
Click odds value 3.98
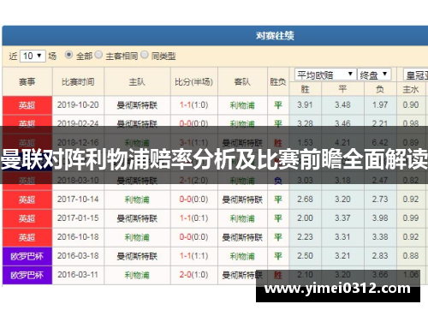pos(380,218)
